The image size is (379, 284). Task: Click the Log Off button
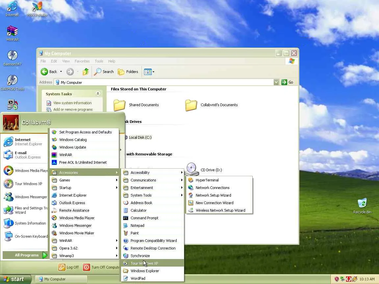tap(69, 267)
